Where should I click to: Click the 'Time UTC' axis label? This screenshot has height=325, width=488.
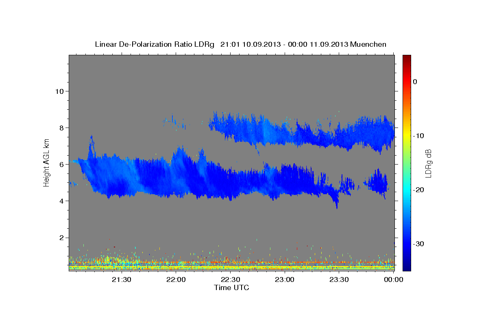coord(231,288)
